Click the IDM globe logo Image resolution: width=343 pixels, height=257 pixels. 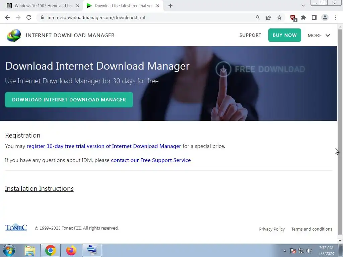[x=13, y=35]
